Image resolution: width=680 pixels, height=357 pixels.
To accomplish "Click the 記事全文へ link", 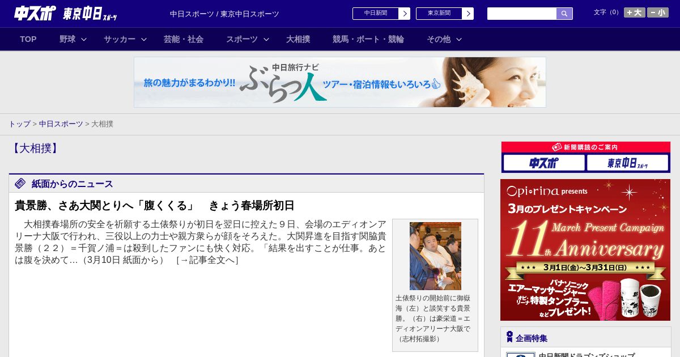I will tap(207, 260).
